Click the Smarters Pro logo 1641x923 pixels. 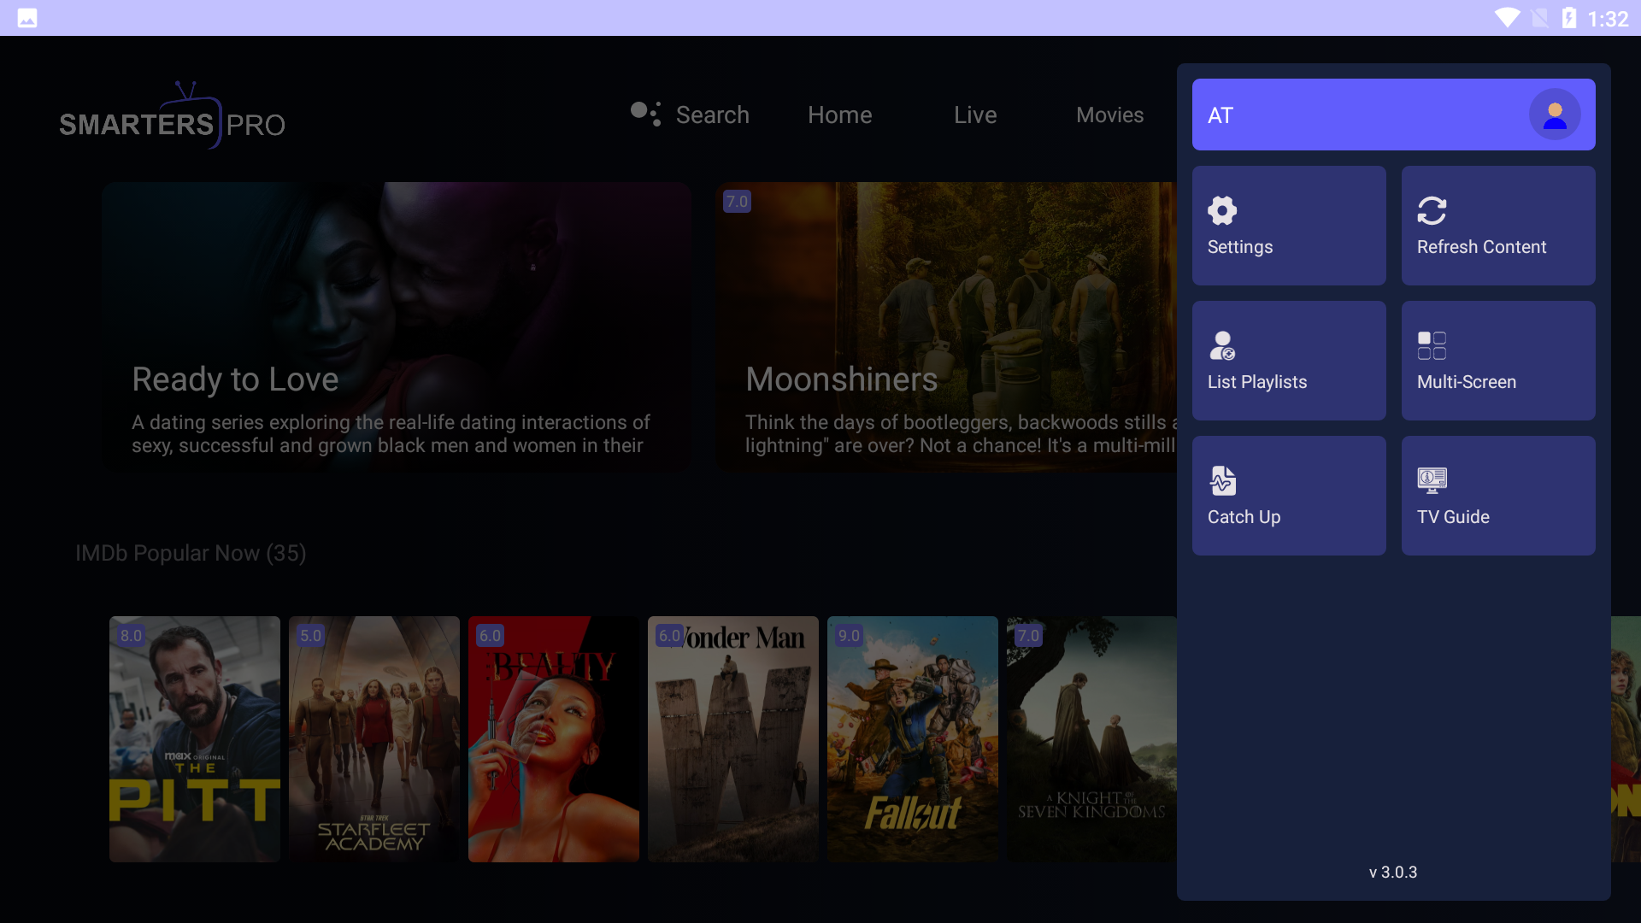172,118
